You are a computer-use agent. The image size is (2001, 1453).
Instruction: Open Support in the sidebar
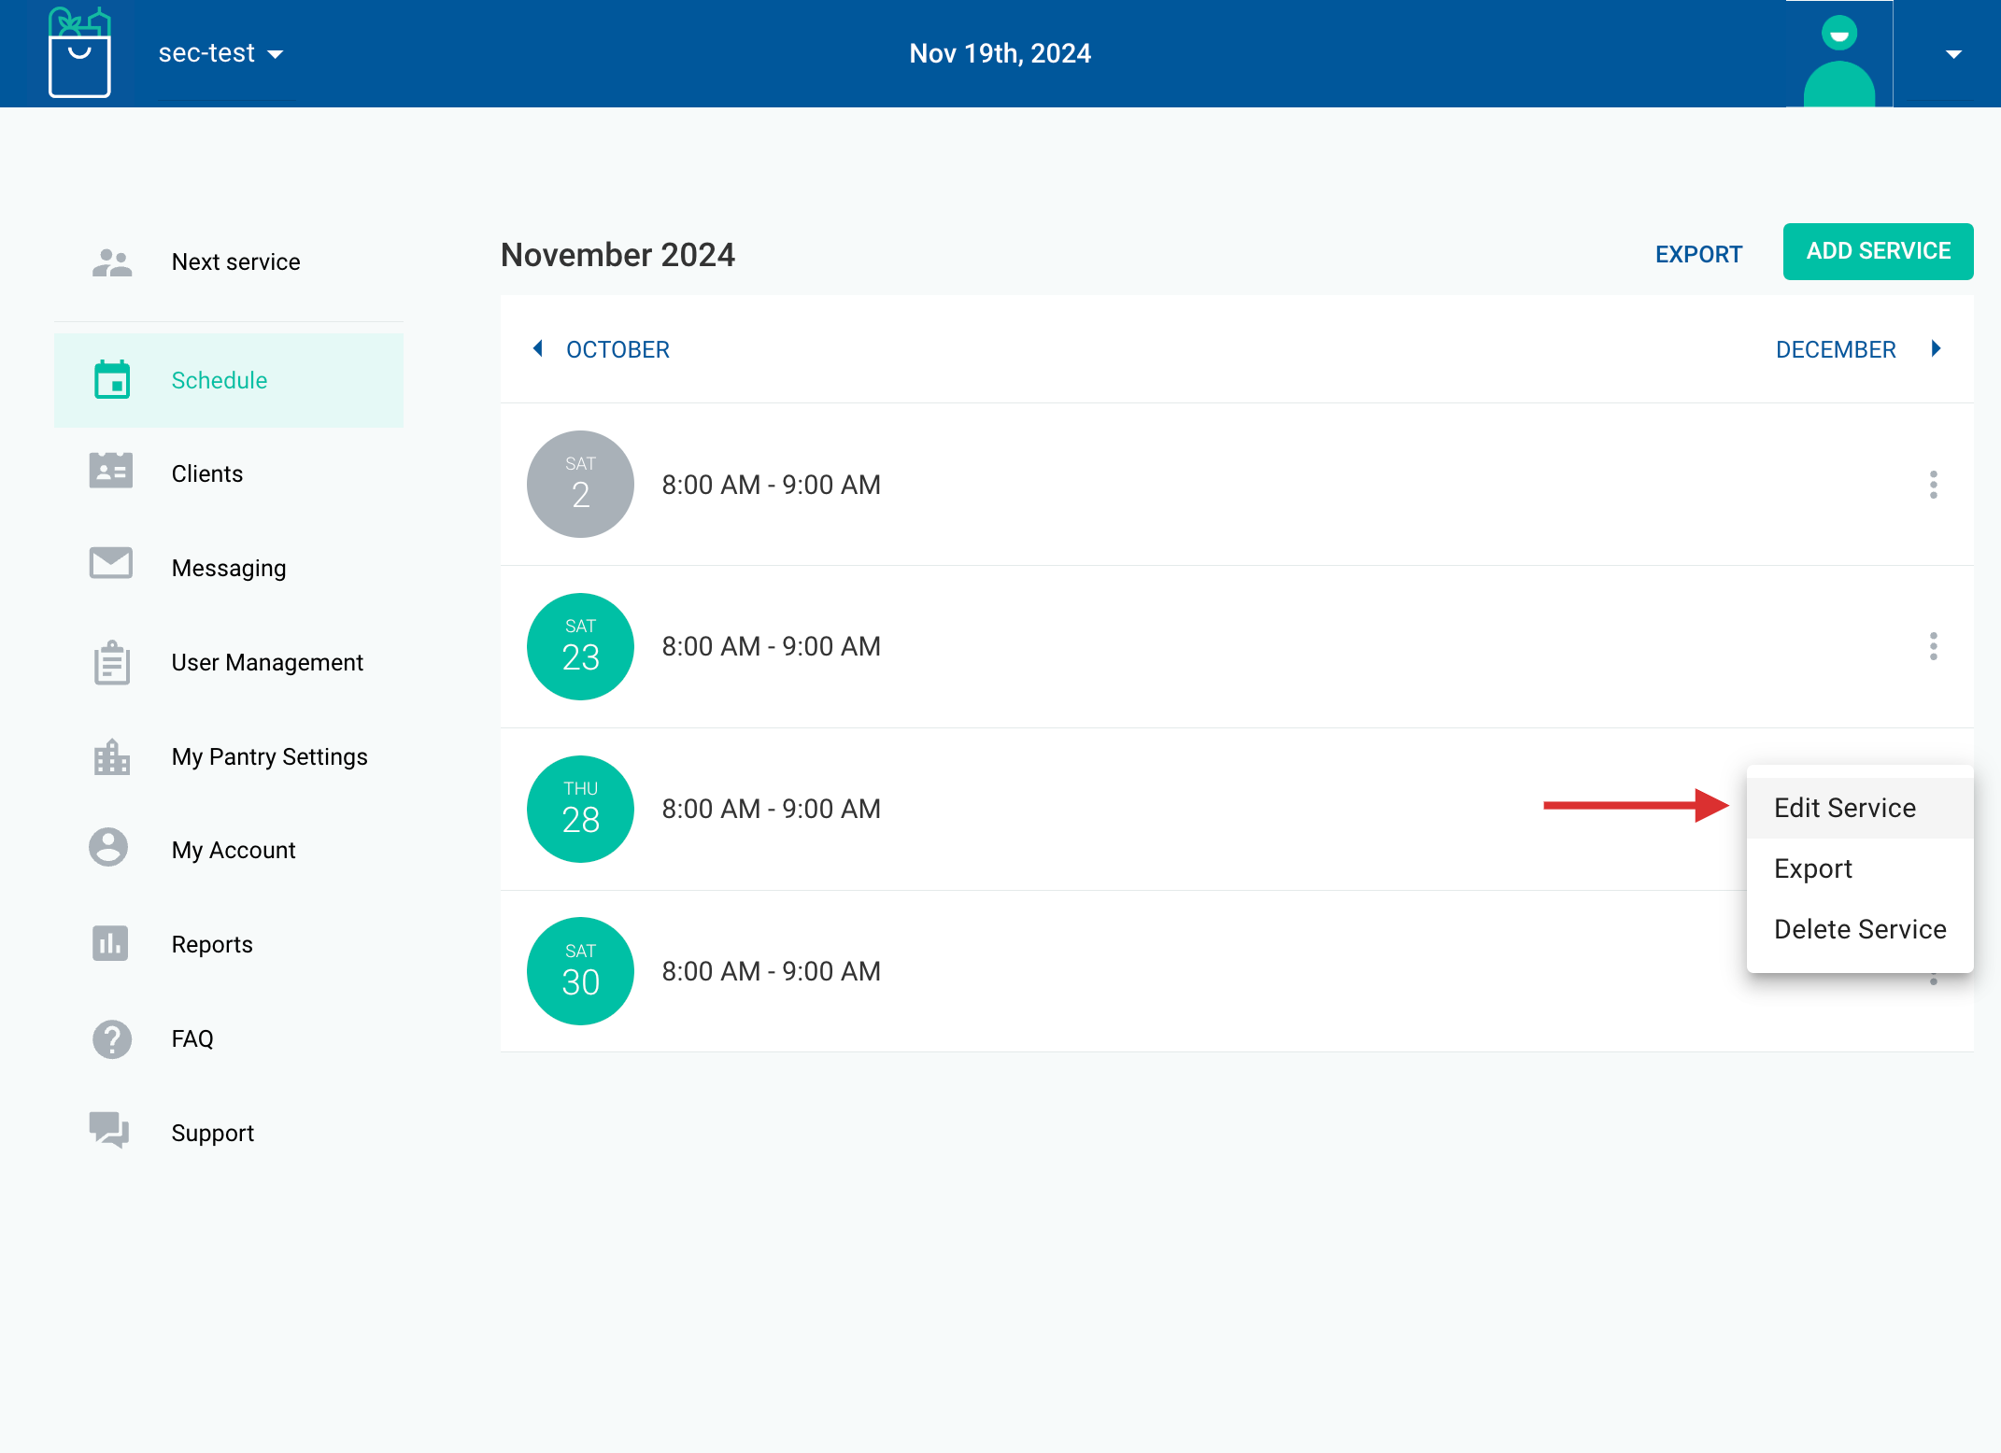(x=229, y=1133)
